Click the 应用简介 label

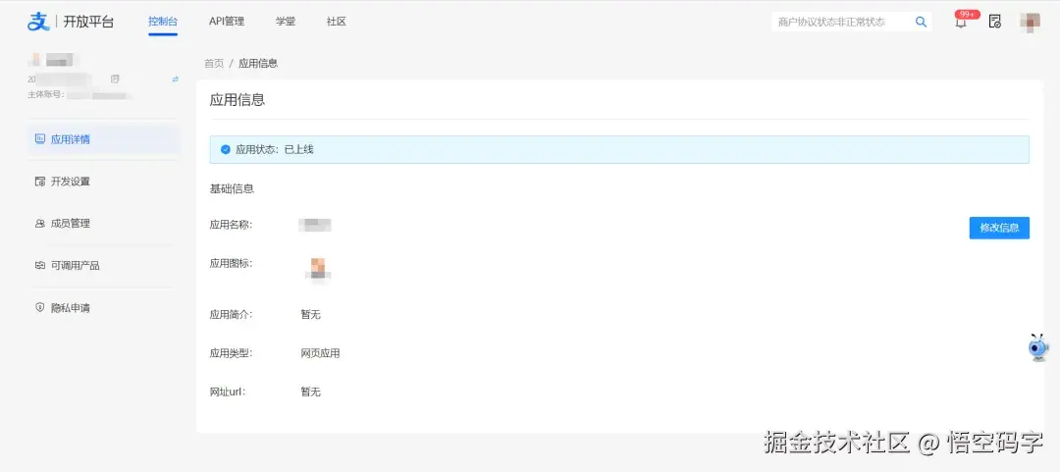(x=232, y=314)
